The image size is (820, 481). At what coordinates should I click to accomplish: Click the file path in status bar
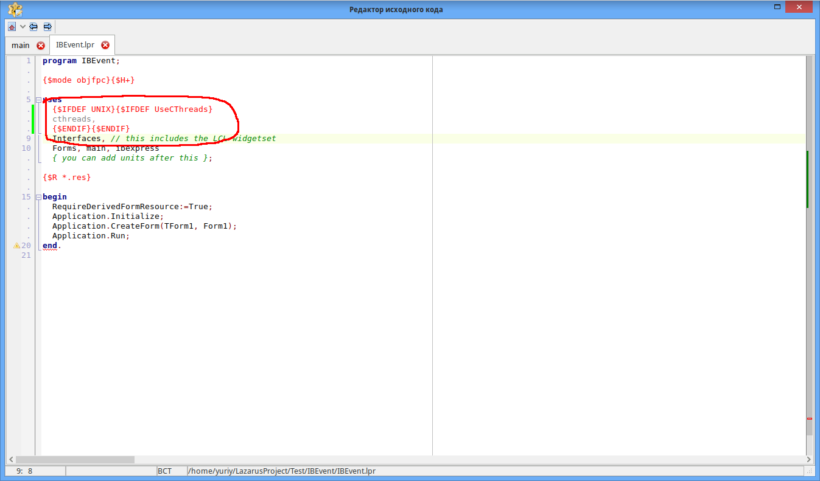281,471
